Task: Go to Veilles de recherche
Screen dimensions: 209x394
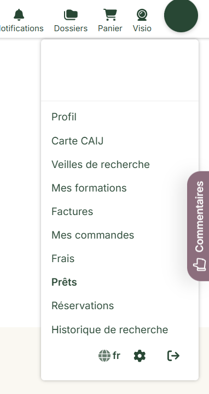Action: pyautogui.click(x=101, y=165)
